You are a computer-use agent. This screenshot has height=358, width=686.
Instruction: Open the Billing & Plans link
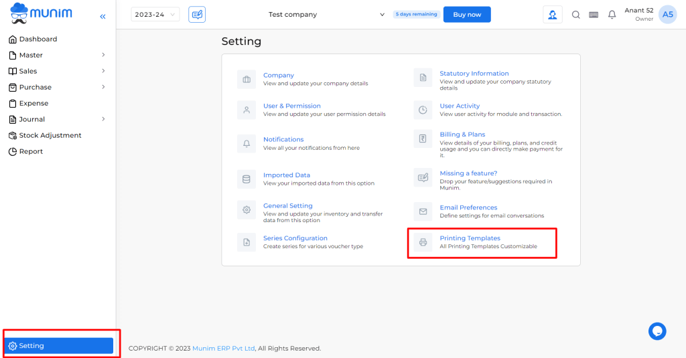pos(462,135)
